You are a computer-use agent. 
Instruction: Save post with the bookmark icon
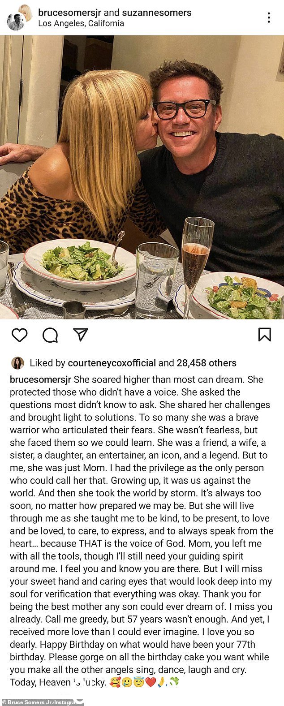pyautogui.click(x=265, y=334)
